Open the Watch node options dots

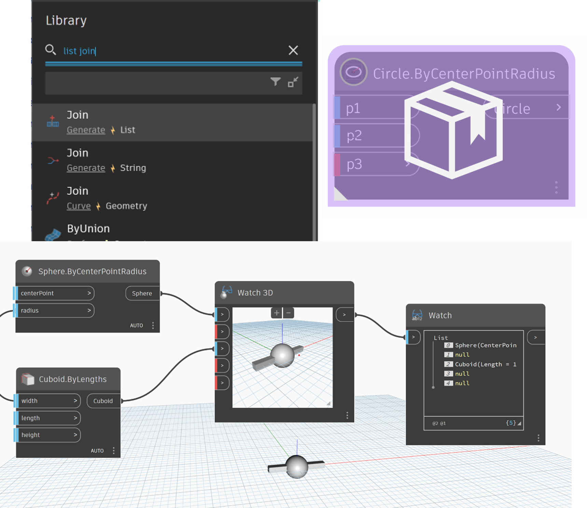[539, 438]
